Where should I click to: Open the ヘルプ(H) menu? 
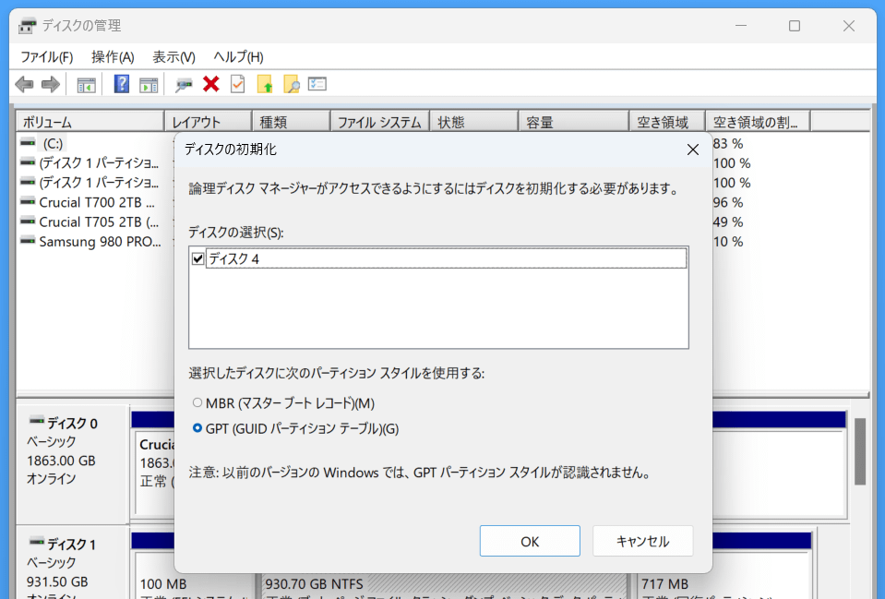(238, 57)
